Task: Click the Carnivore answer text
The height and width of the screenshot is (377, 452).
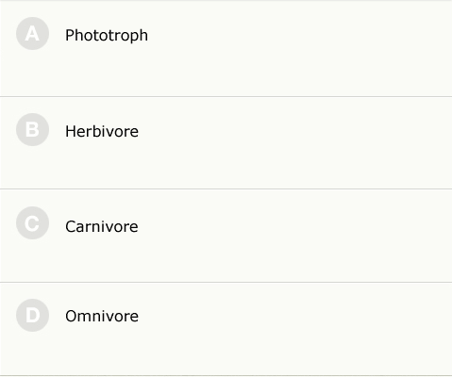Action: pyautogui.click(x=102, y=226)
